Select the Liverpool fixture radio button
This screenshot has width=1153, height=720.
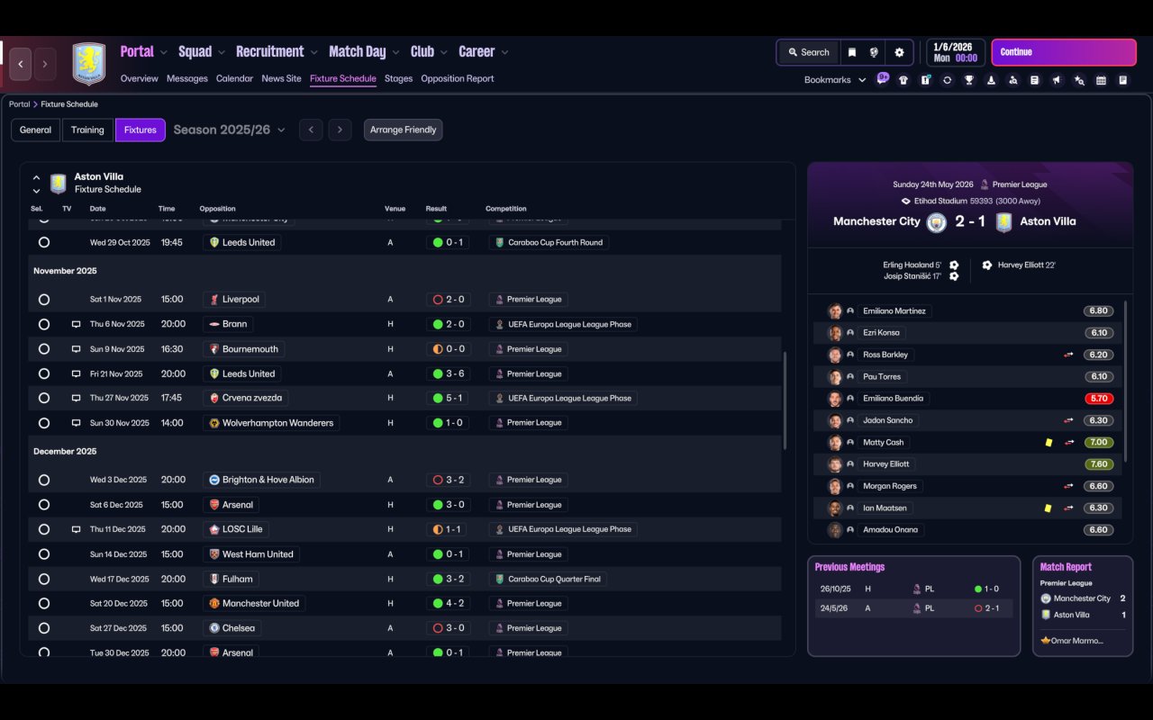pos(44,300)
